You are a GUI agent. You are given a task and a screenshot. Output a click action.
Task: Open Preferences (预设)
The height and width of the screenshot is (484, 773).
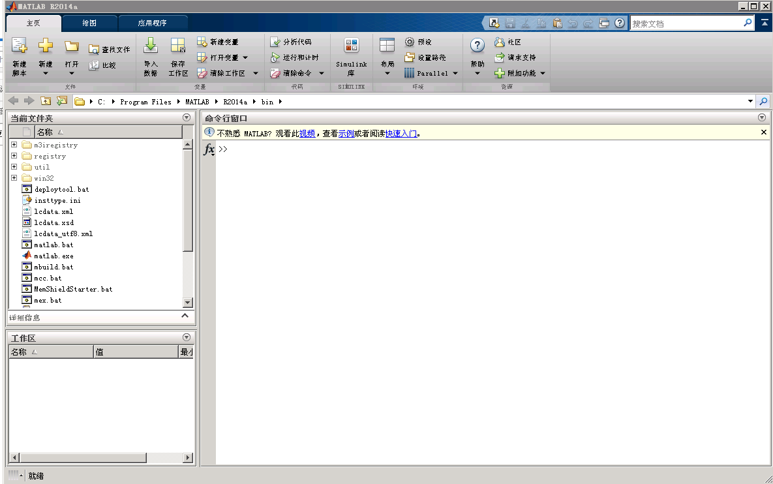coord(418,42)
